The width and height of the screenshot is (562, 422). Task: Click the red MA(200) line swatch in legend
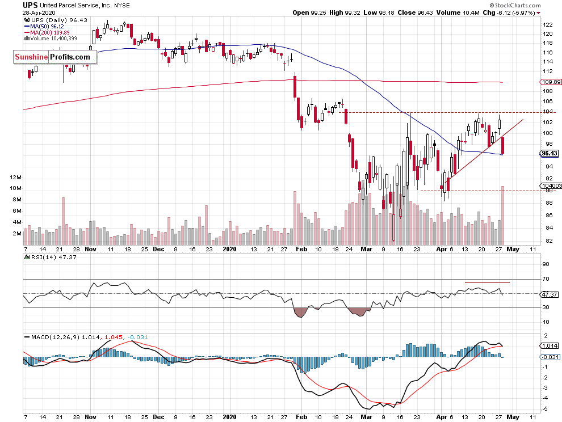27,32
